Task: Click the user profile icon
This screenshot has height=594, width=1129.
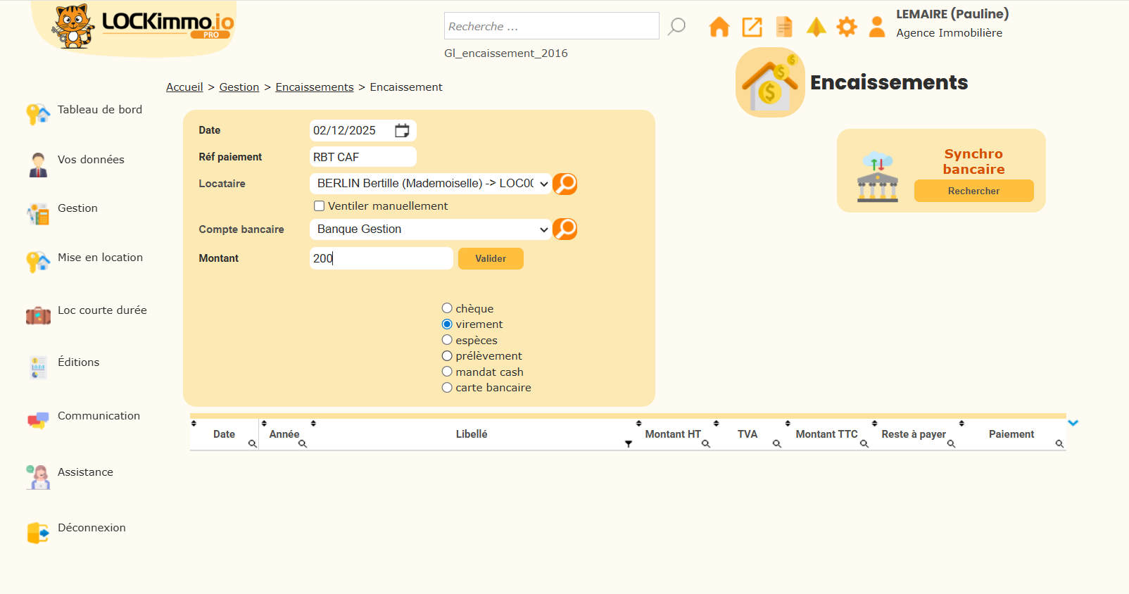Action: [876, 27]
